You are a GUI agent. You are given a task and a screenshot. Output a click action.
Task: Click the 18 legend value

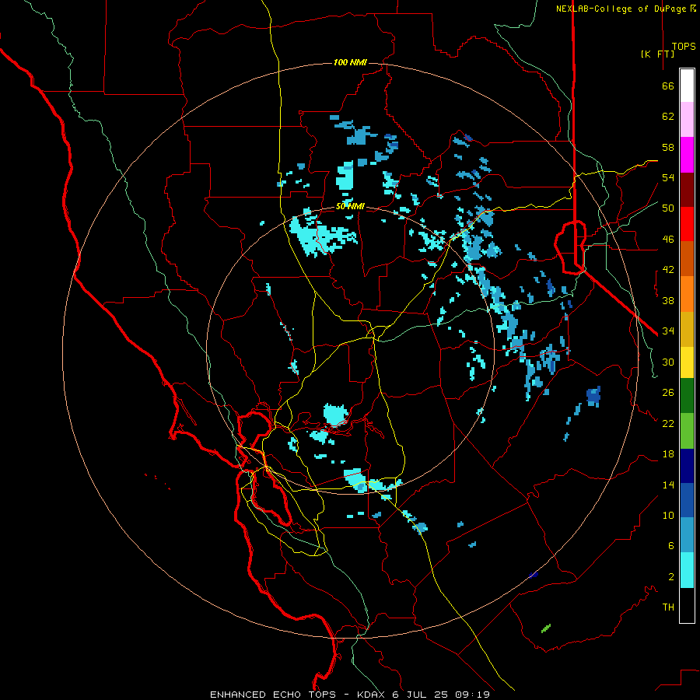coord(668,454)
